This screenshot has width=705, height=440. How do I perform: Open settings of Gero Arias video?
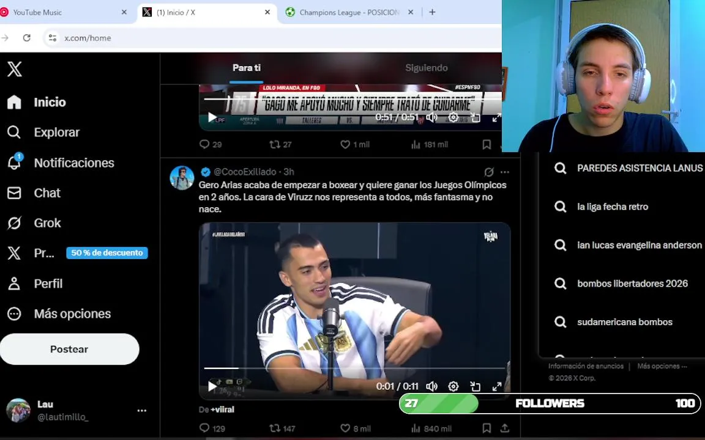pyautogui.click(x=453, y=386)
